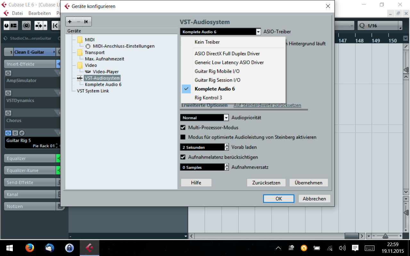
Task: Click the volume speaker icon in system tray
Action: pos(342,248)
